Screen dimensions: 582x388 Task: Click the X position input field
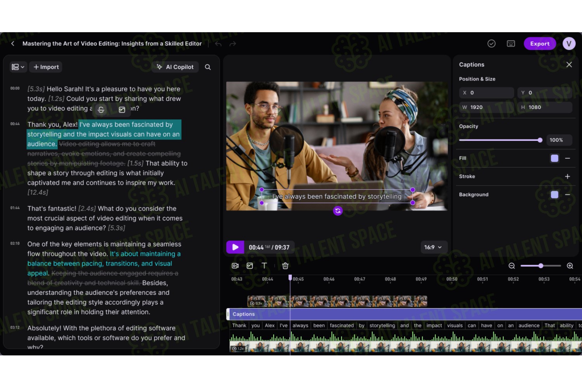coord(487,93)
